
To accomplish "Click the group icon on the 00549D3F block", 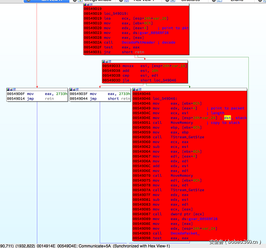I will pyautogui.click(x=77, y=89).
